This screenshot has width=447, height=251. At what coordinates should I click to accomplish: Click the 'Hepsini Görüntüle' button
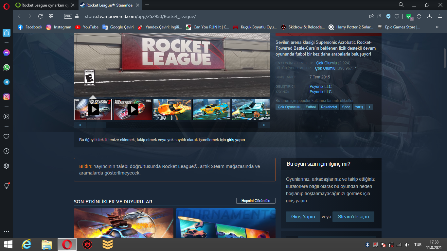(256, 201)
